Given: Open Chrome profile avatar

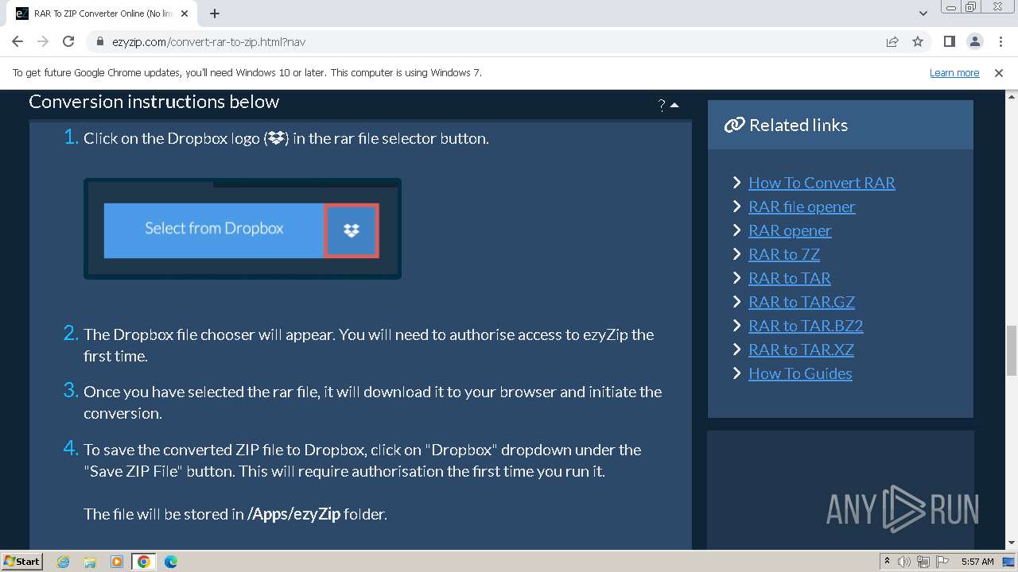Looking at the screenshot, I should pos(974,41).
